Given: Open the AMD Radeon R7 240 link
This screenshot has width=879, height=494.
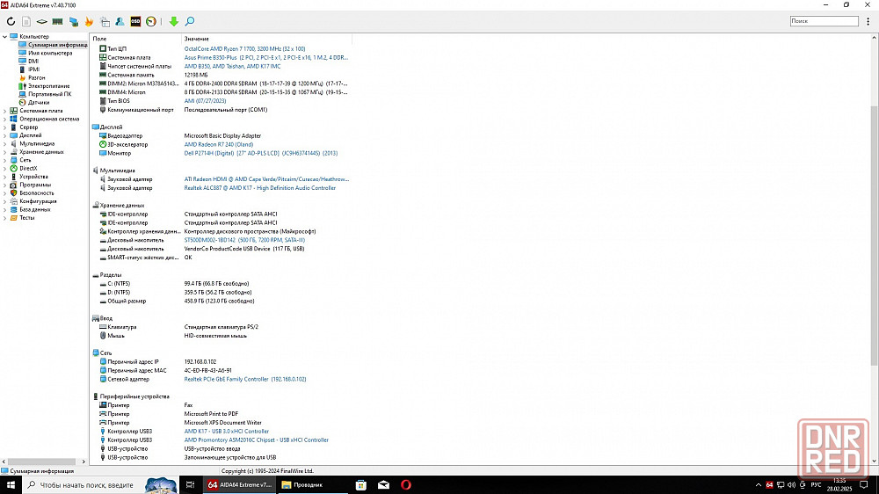Looking at the screenshot, I should [x=219, y=145].
